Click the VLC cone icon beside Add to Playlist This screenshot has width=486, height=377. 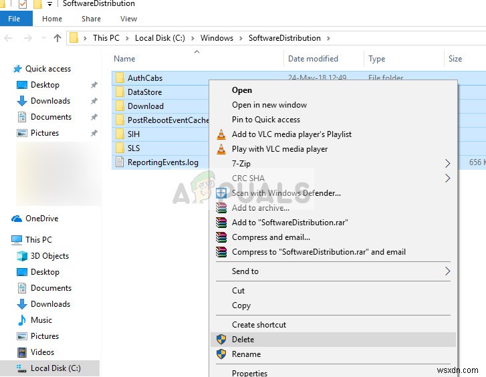pyautogui.click(x=221, y=134)
